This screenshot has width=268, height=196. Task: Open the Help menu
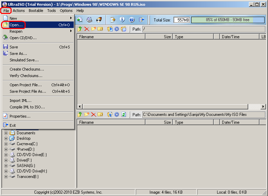(80, 11)
